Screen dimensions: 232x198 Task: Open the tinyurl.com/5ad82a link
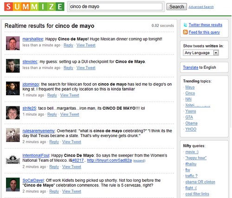point(110,160)
